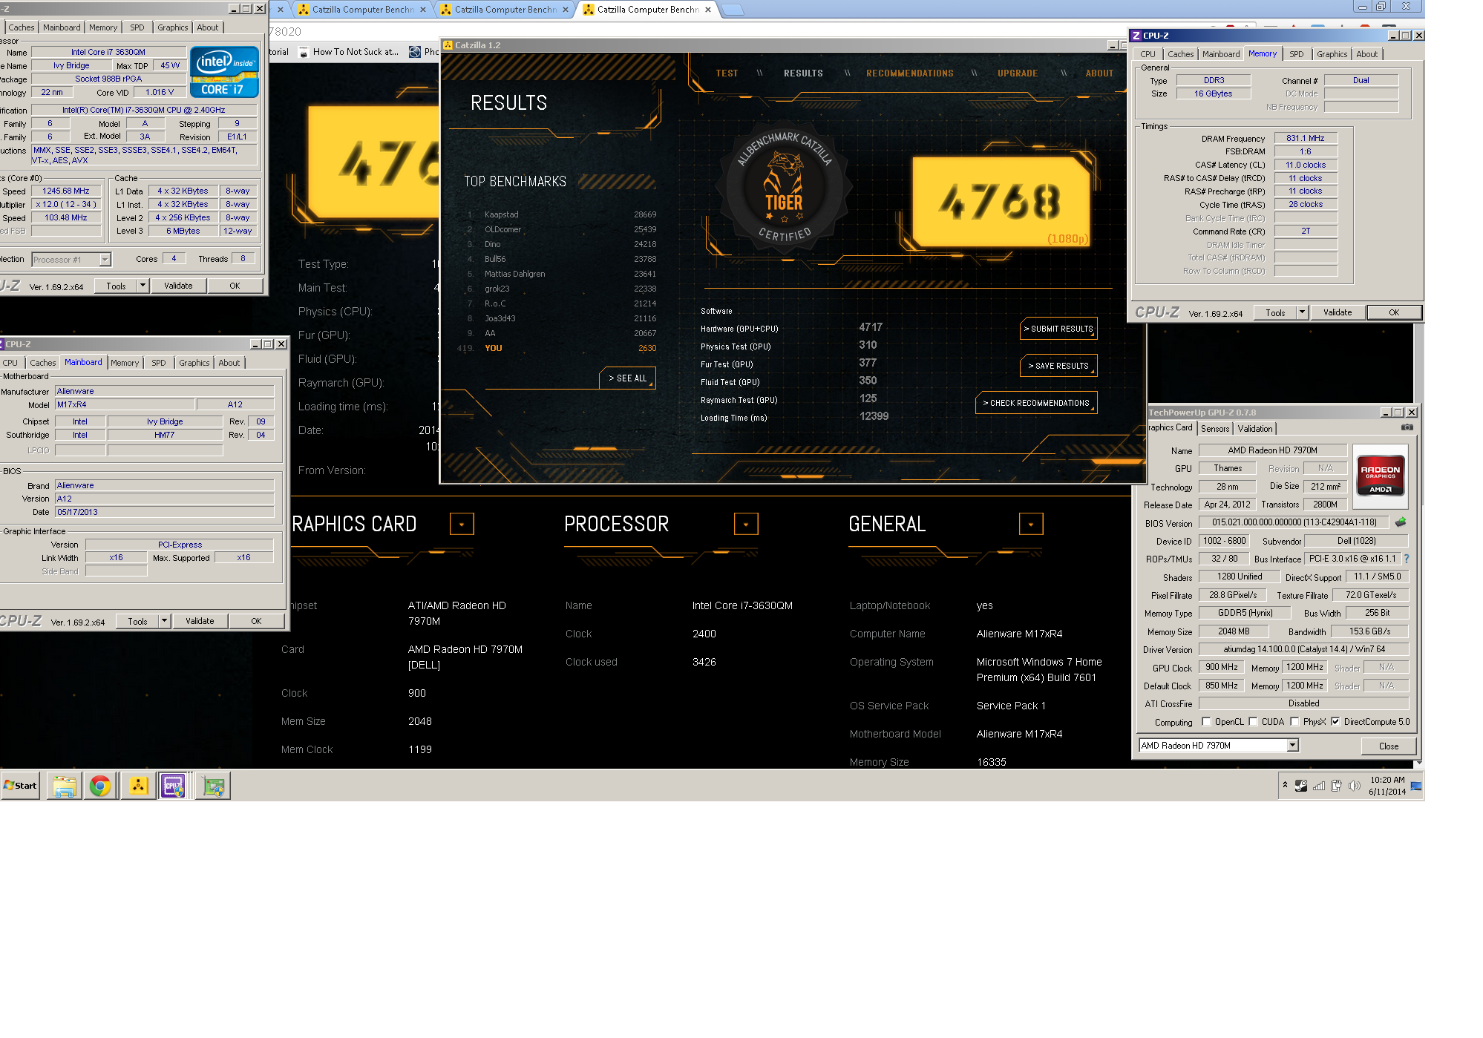Click the 'AMD Radeon HD 7970M' name field in GPU-Z
Image resolution: width=1483 pixels, height=1038 pixels.
tap(1272, 450)
